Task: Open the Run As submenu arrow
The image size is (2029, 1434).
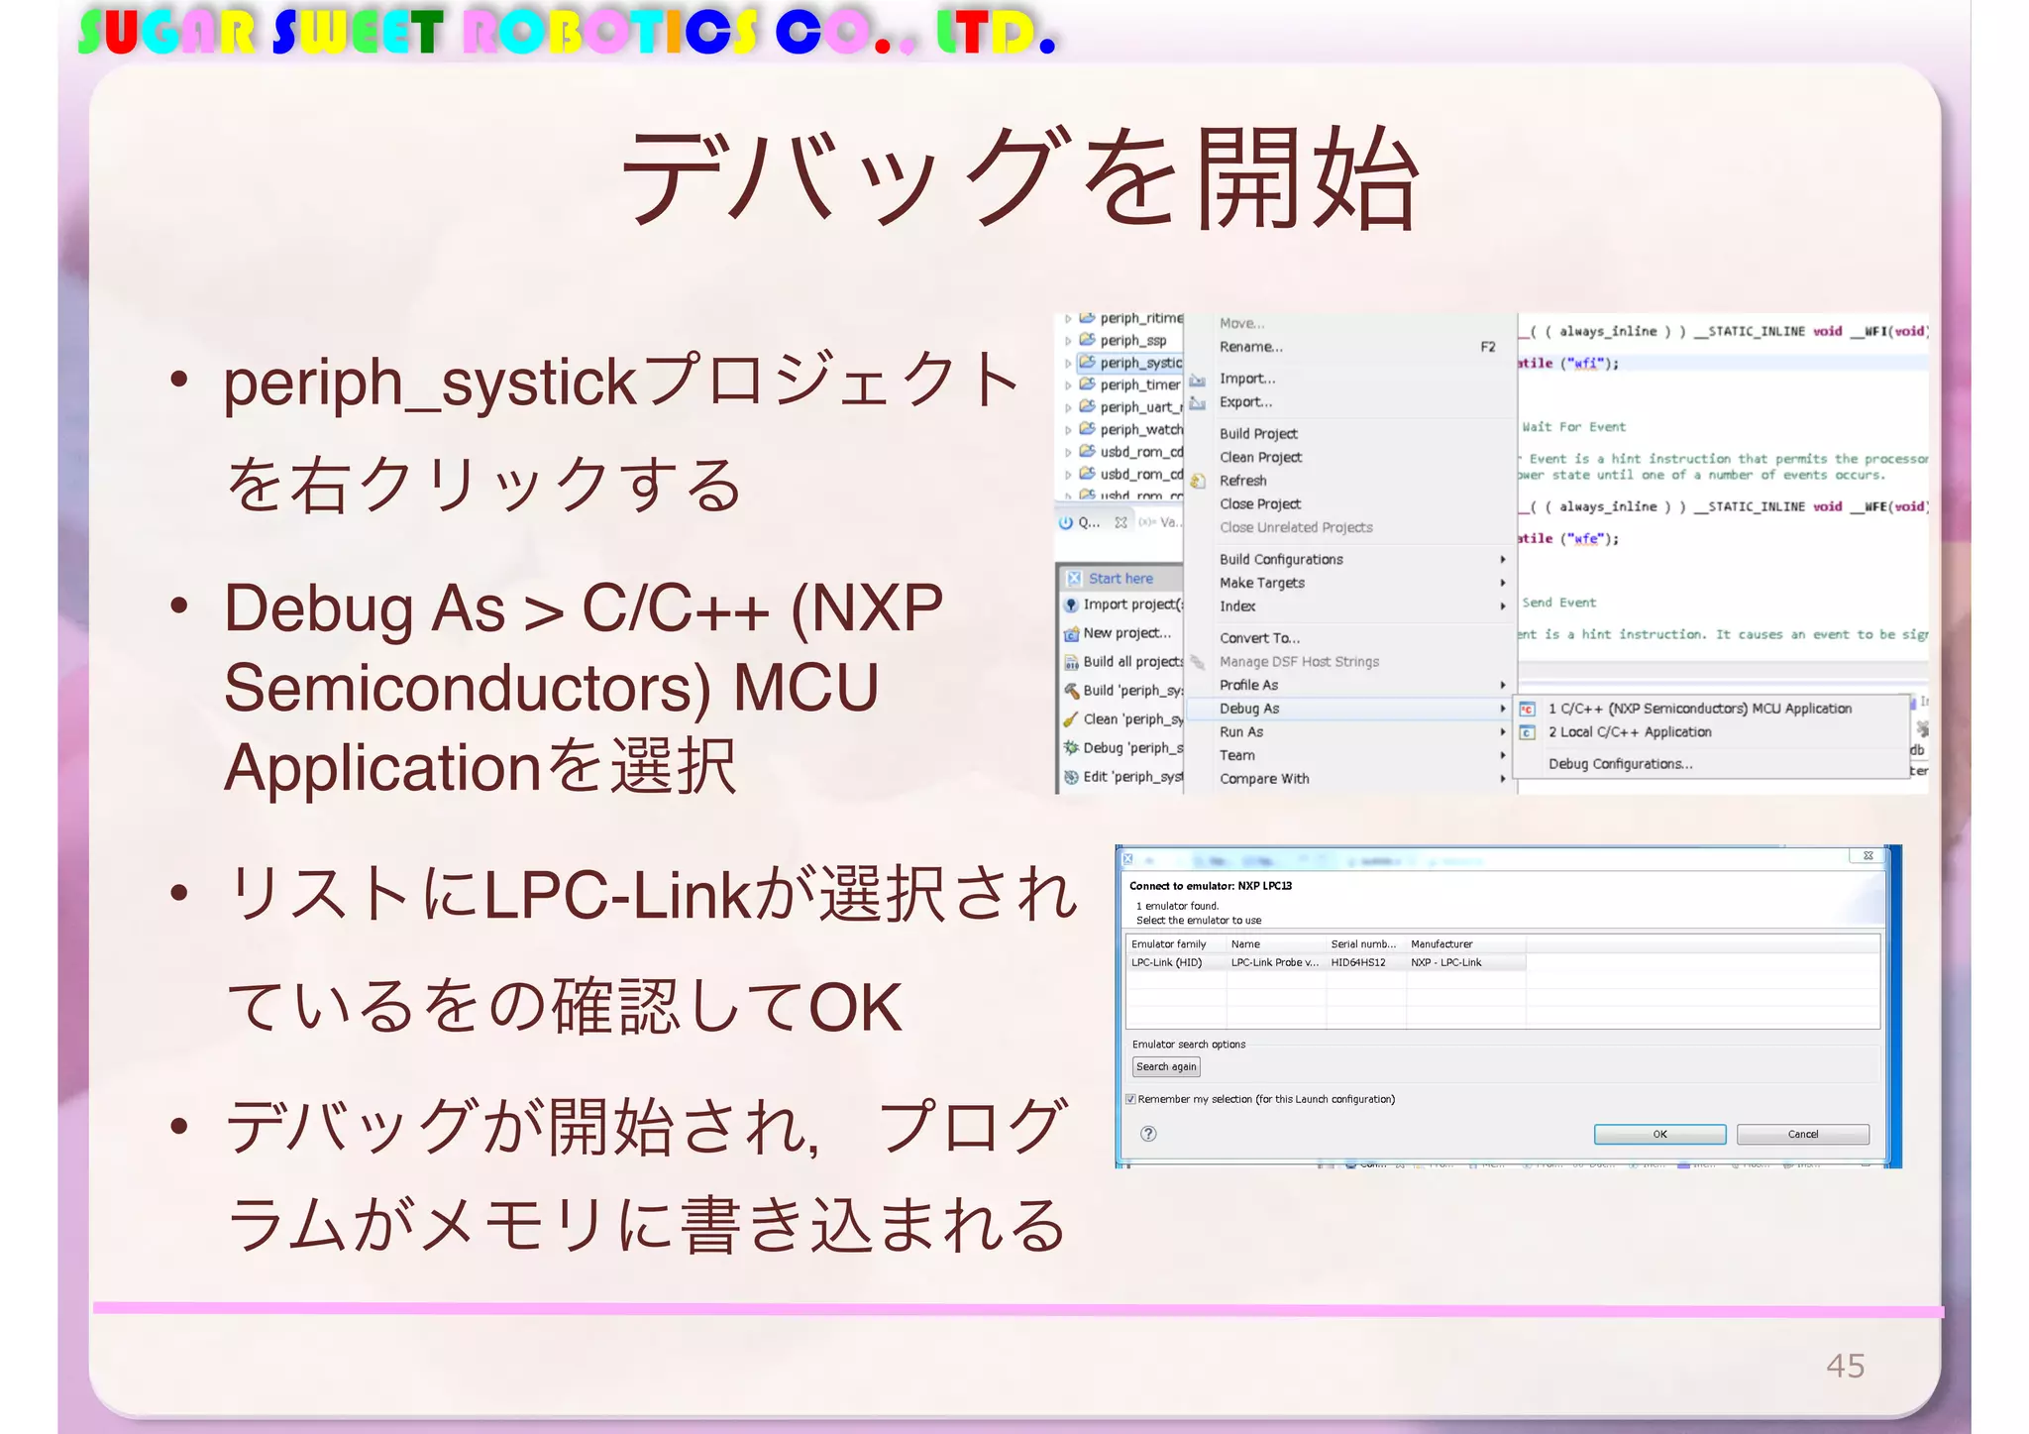Action: point(1503,732)
